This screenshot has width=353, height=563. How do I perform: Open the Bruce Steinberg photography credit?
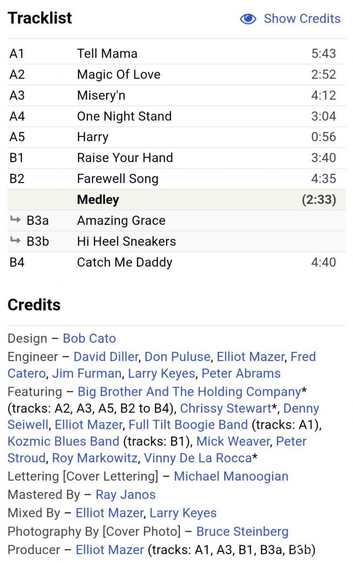click(242, 532)
